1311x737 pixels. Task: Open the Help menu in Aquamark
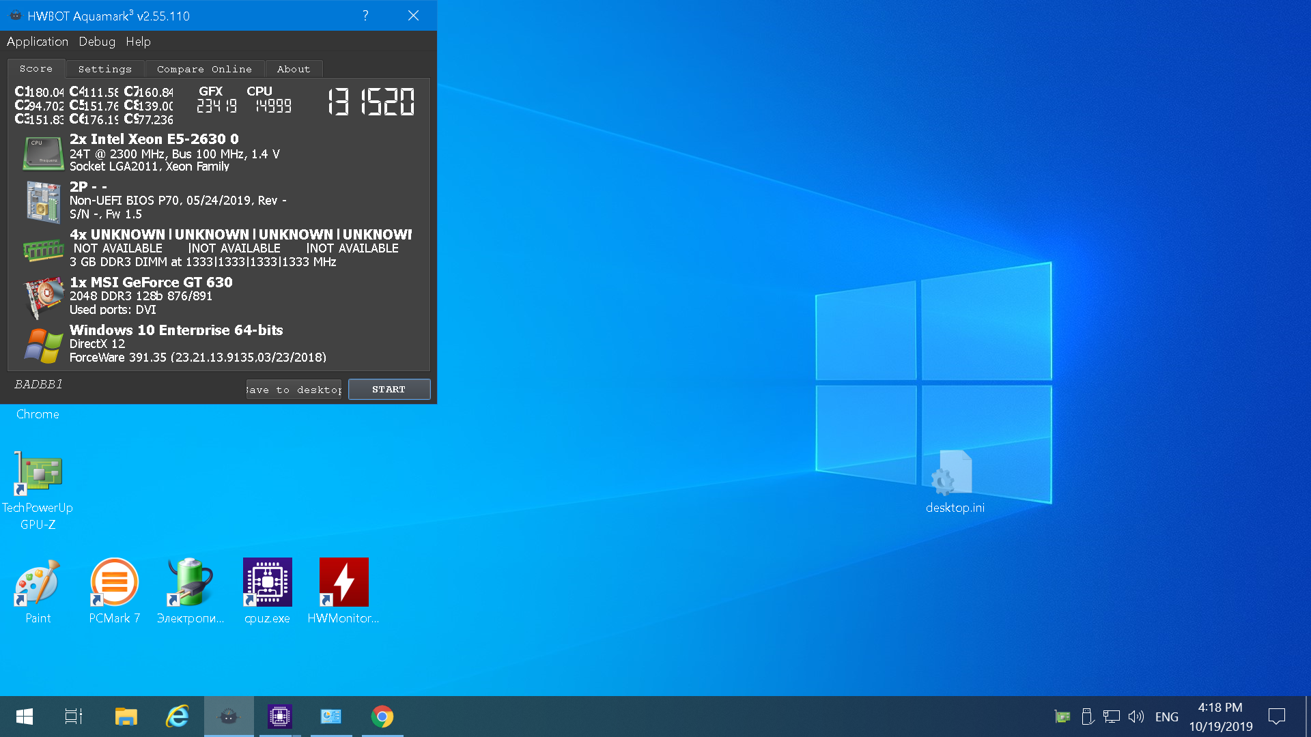pos(138,42)
